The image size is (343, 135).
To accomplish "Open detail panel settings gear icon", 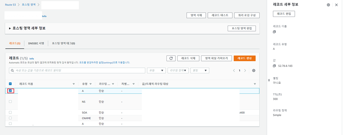I will click(328, 5).
